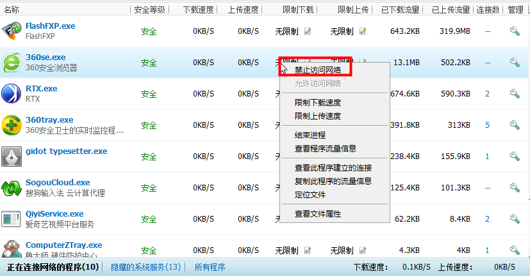Screen dimensions: 530x276
Task: Choose 查看程序流量信息 in context menu
Action: (x=325, y=149)
